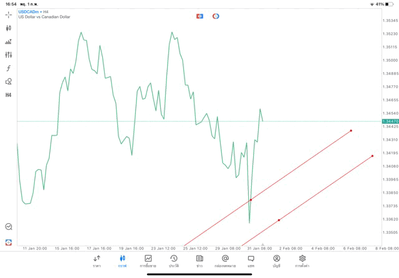Tap the chart search icon at bottom left
Image resolution: width=399 pixels, height=278 pixels.
click(9, 227)
